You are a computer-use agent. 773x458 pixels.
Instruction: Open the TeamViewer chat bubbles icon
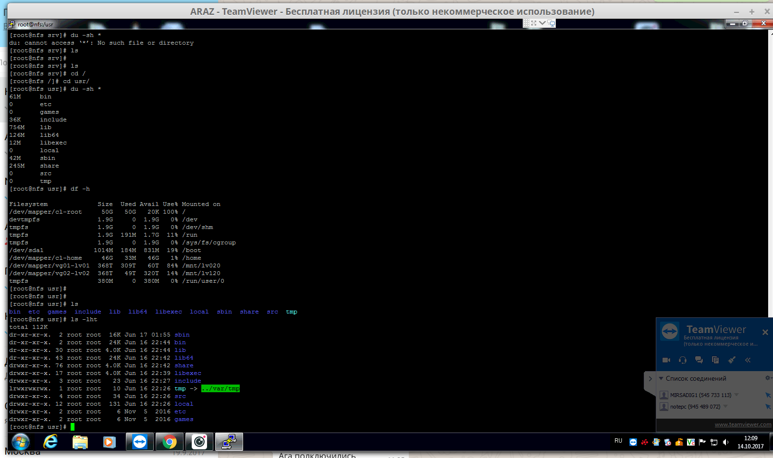[699, 360]
